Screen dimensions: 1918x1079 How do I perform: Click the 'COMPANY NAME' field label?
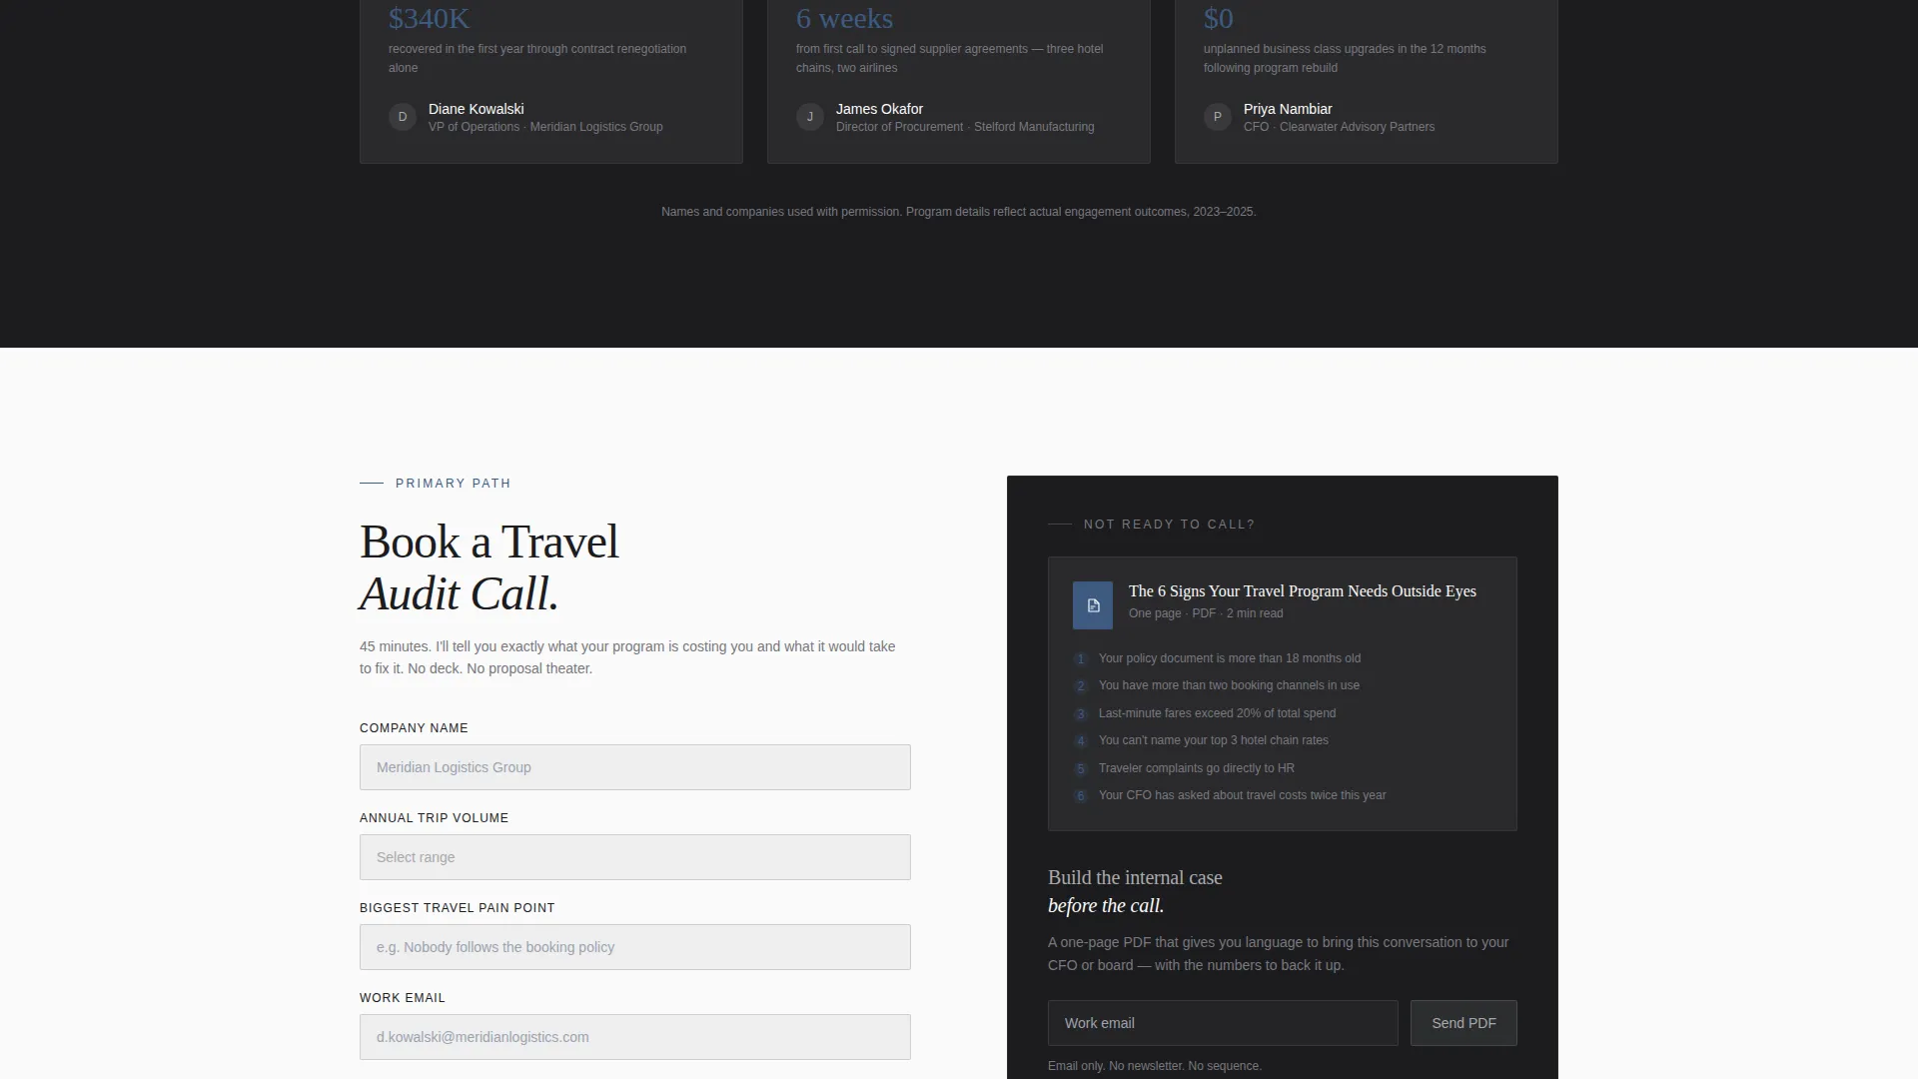[414, 728]
